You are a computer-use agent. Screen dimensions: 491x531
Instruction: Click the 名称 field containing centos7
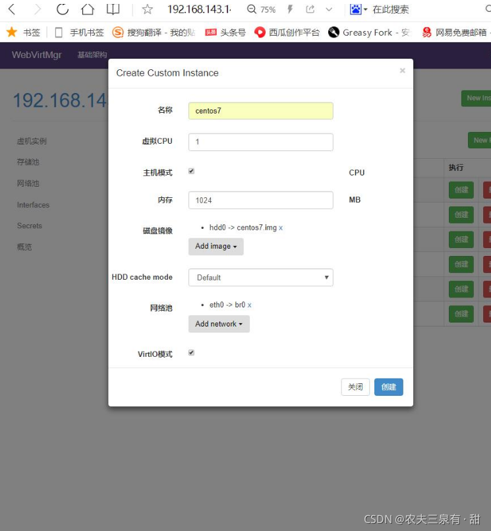click(x=260, y=111)
